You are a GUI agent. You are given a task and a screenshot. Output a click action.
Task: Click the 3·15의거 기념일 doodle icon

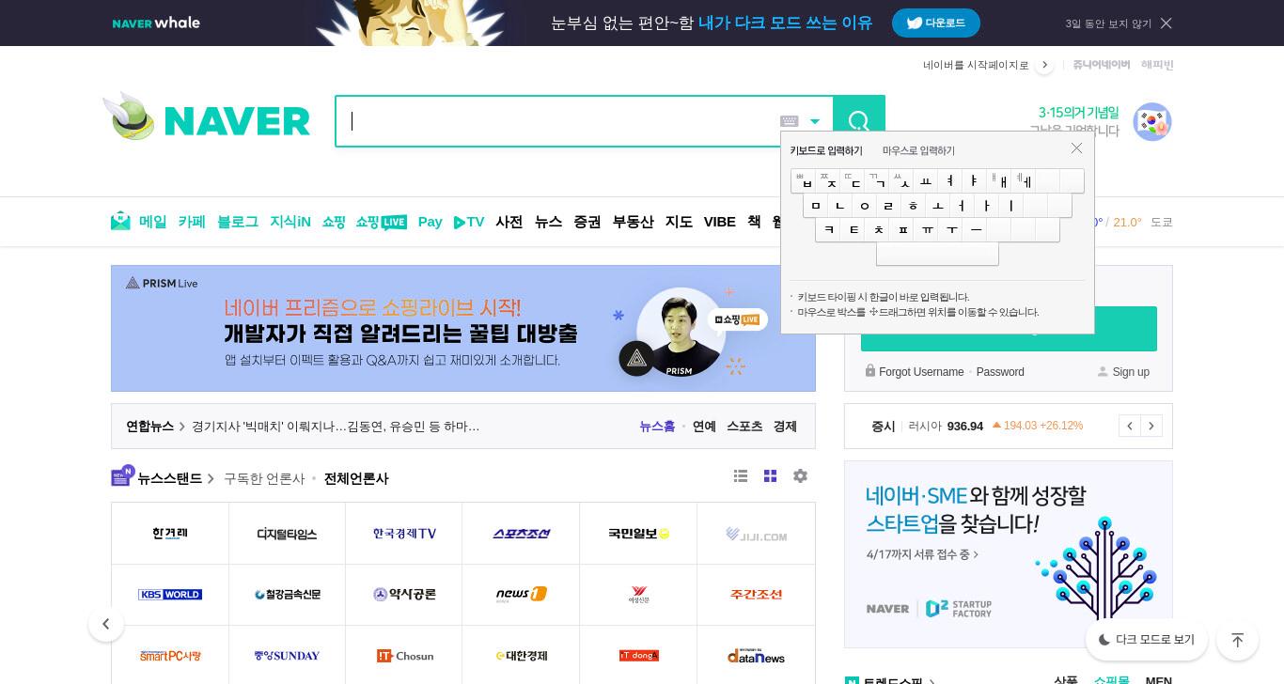1151,121
